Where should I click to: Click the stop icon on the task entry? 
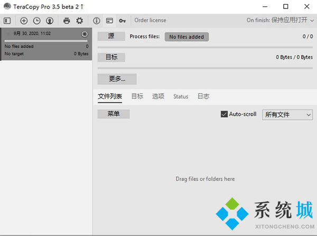click(85, 34)
